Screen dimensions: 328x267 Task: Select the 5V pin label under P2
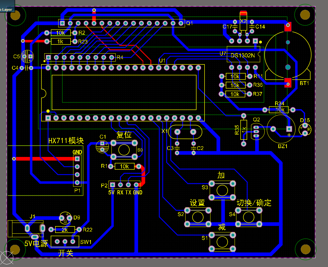[111, 192]
